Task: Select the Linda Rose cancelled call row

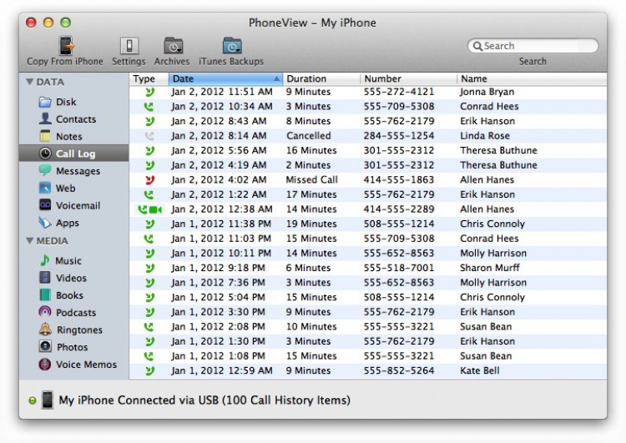Action: point(368,136)
